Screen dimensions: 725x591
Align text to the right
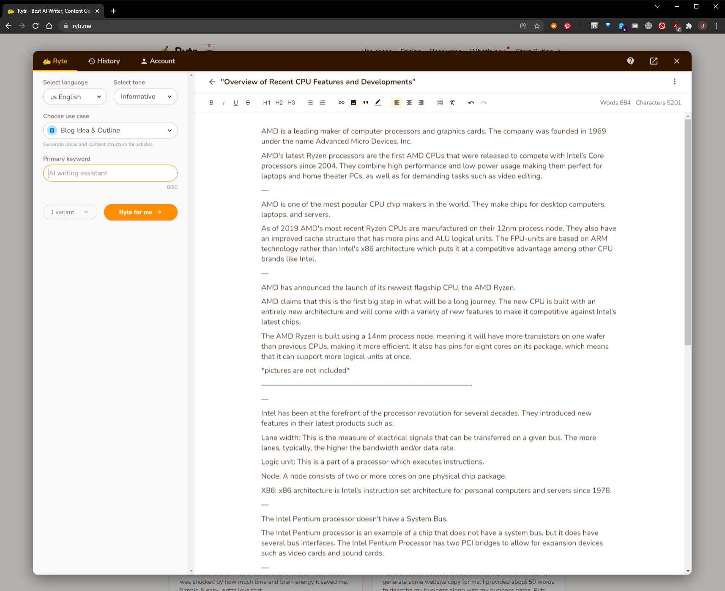pos(421,103)
